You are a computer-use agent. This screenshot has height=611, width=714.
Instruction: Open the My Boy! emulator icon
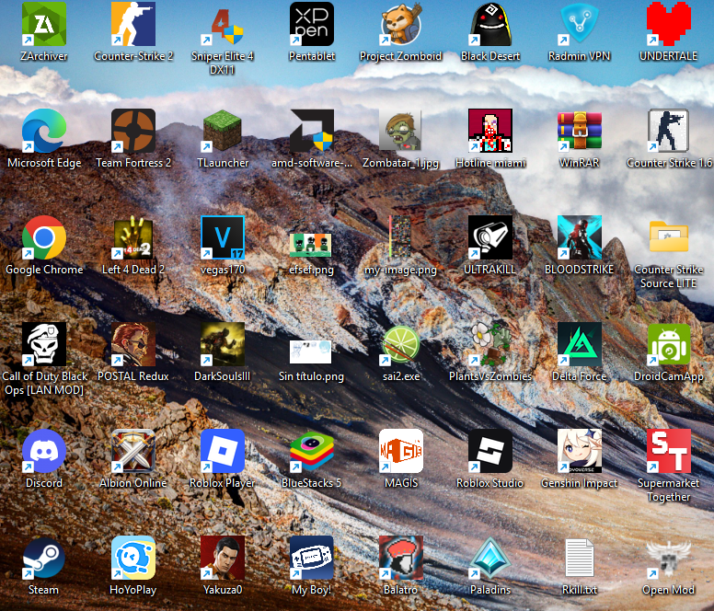click(312, 558)
